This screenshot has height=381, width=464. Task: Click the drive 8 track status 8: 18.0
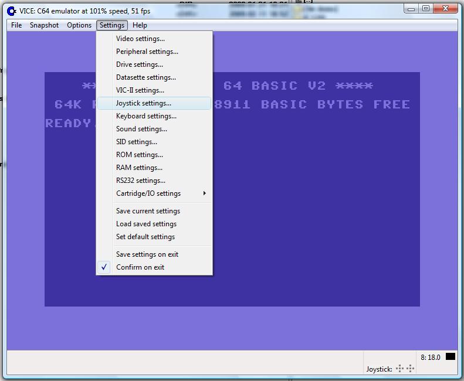click(431, 358)
